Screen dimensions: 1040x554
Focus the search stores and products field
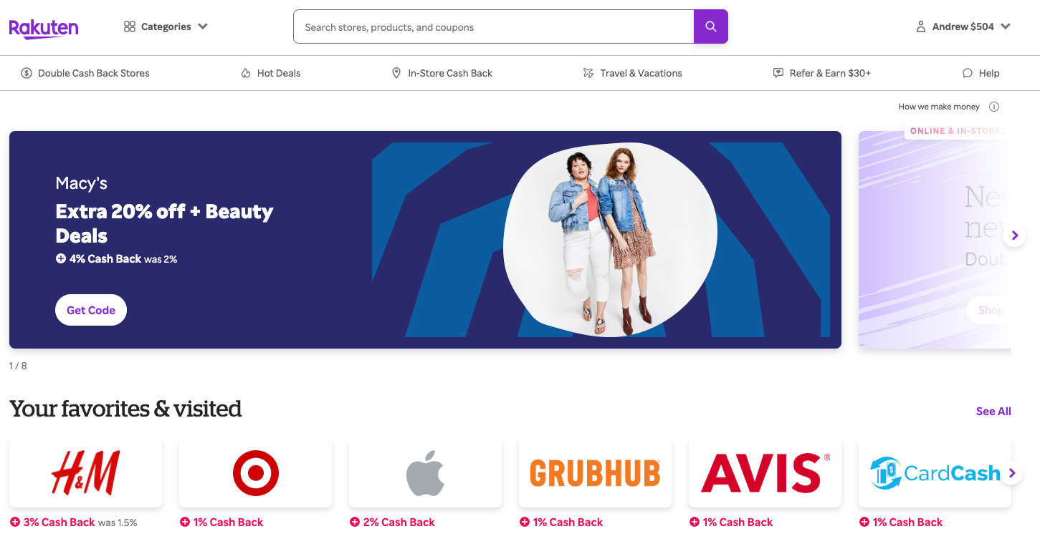click(x=493, y=26)
